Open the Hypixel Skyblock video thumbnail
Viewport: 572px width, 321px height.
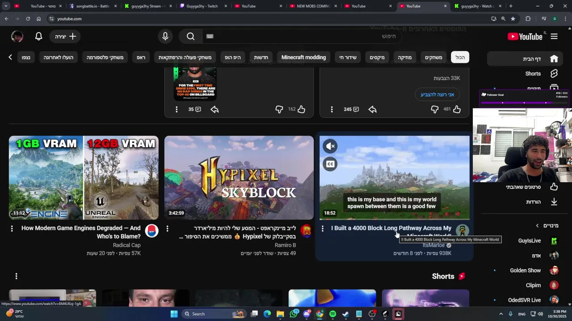click(239, 177)
